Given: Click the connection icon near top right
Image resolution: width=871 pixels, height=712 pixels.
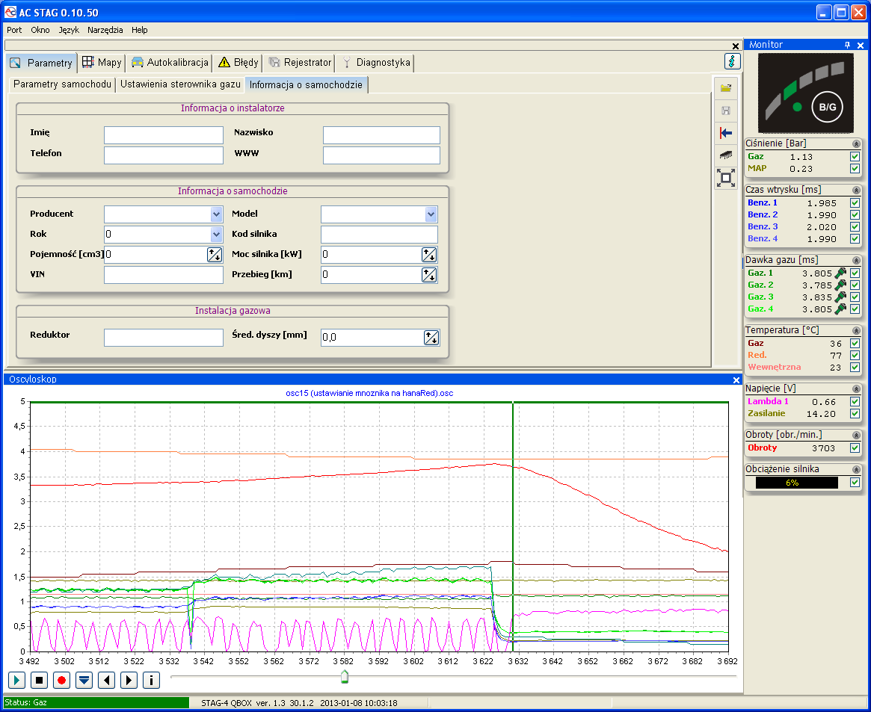Looking at the screenshot, I should (732, 61).
